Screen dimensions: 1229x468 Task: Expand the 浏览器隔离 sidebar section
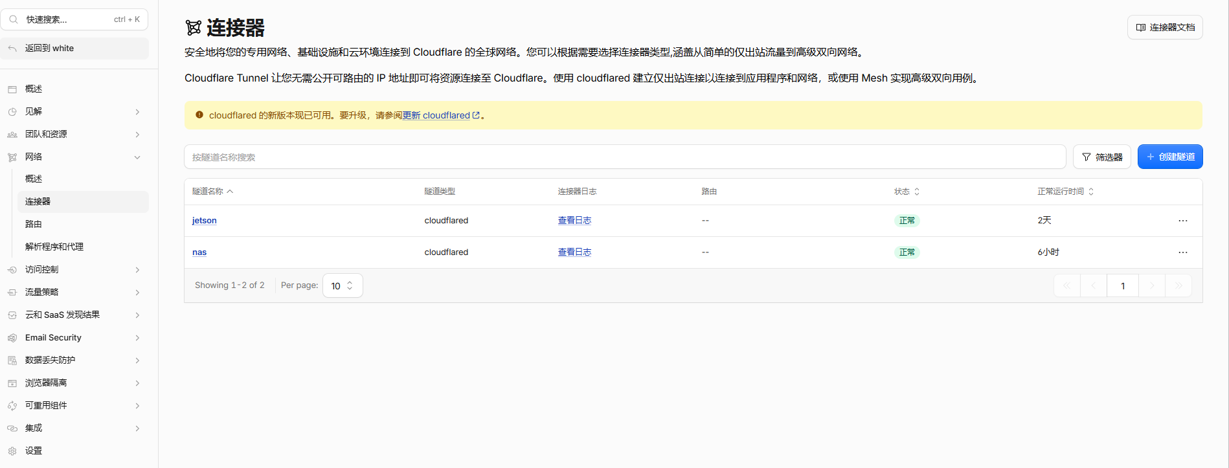(x=137, y=383)
